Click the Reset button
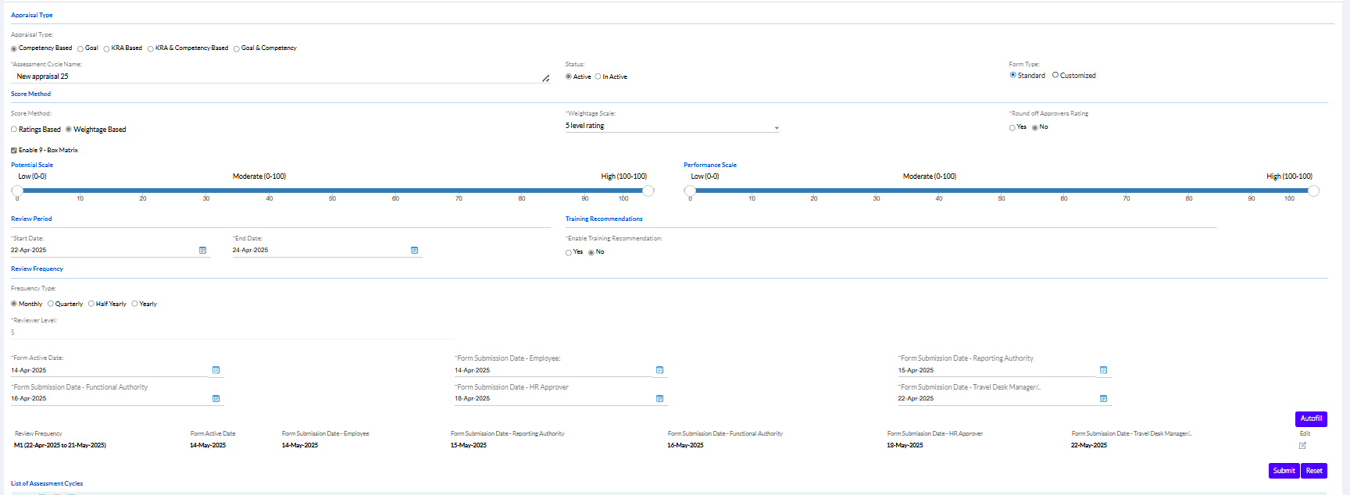 [x=1314, y=471]
